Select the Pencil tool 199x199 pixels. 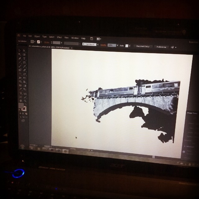(x=24, y=66)
